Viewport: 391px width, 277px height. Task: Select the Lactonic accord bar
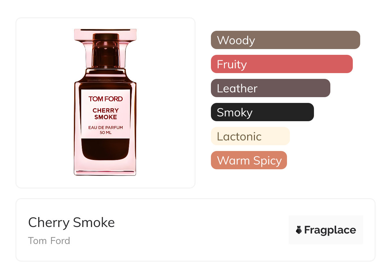[x=250, y=136]
